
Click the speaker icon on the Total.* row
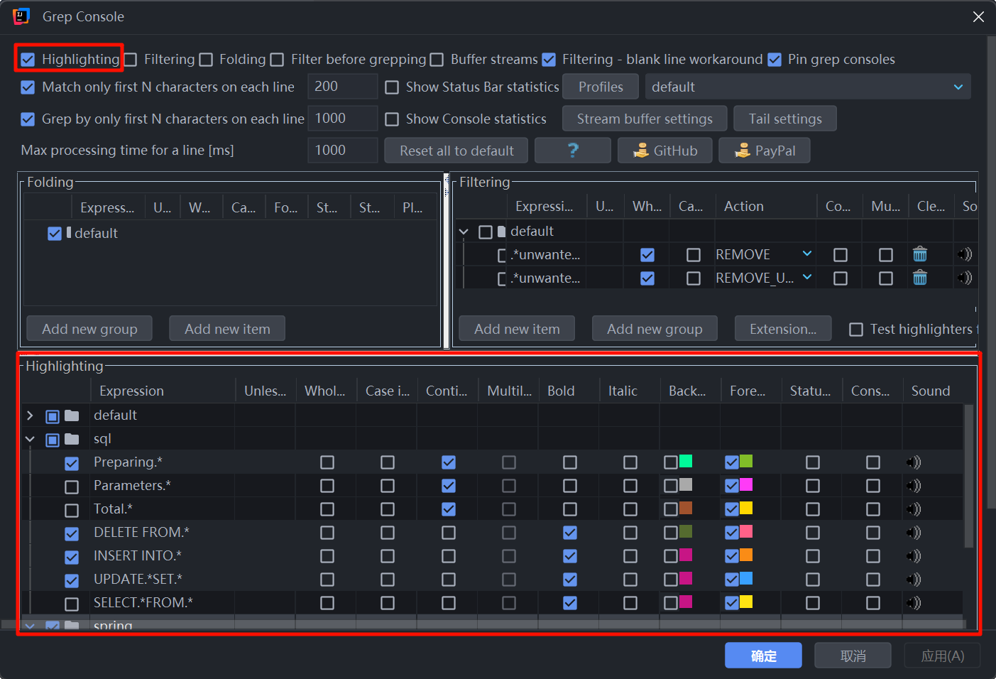913,509
